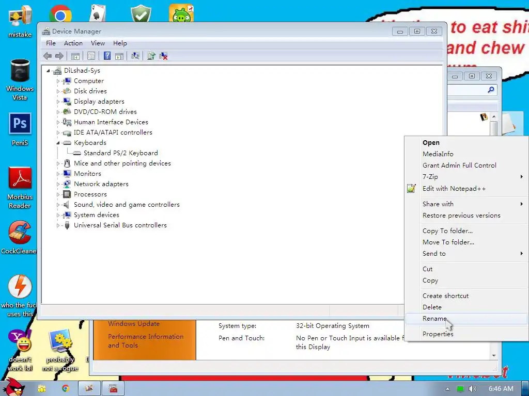This screenshot has height=396, width=529.
Task: Open the 'Send to' submenu
Action: 466,254
